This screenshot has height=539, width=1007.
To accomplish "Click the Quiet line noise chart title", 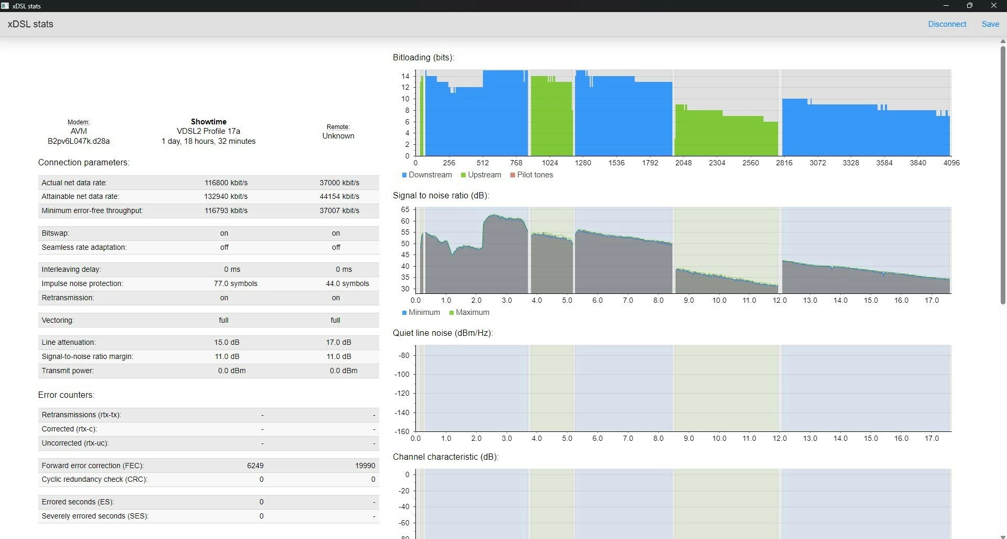I will click(443, 333).
